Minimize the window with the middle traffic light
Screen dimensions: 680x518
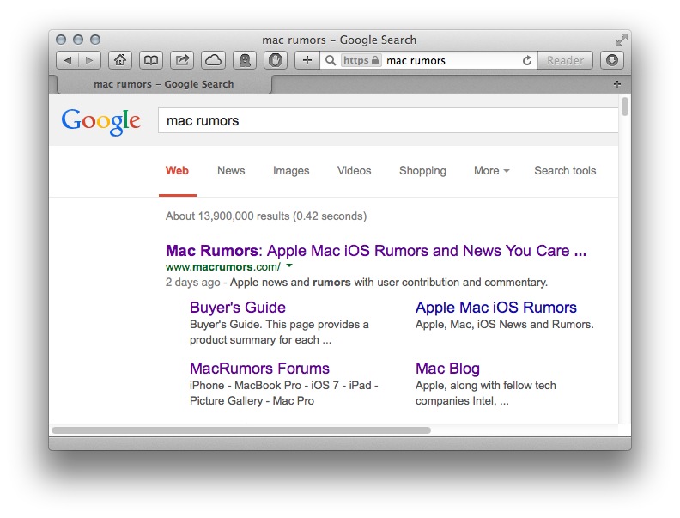pos(78,40)
